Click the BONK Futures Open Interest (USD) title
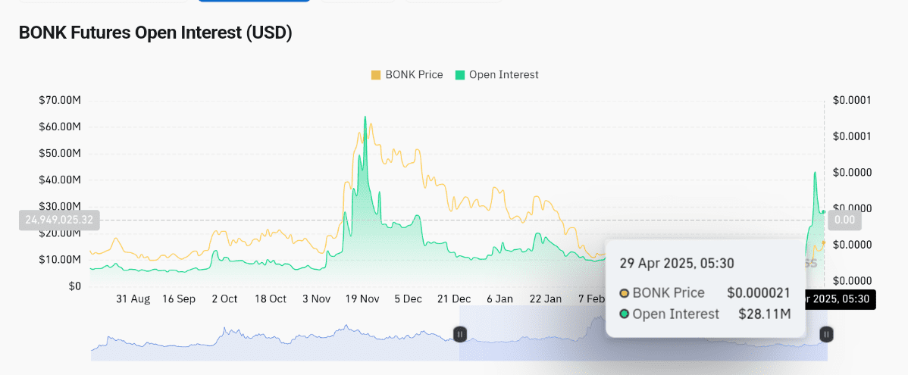This screenshot has width=908, height=375. (155, 33)
